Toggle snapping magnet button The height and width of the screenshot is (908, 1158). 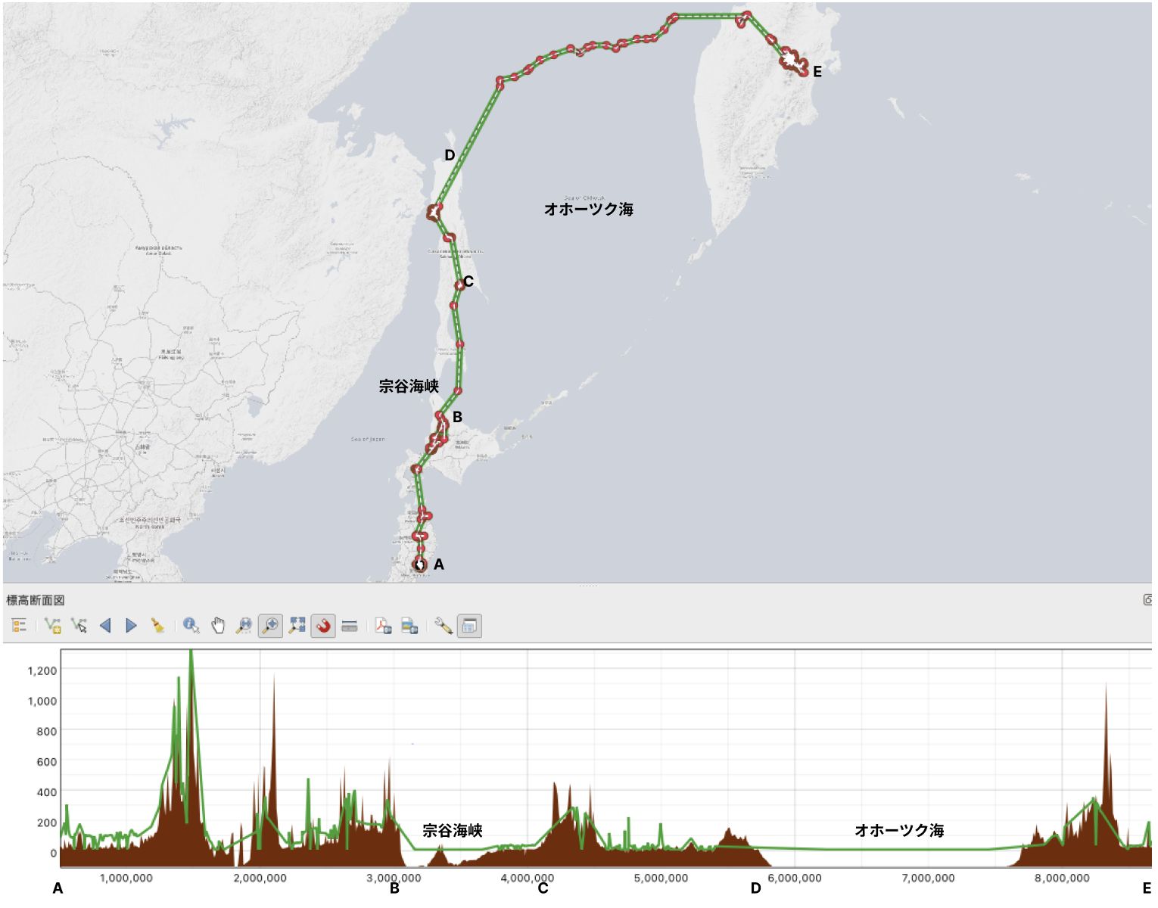point(323,627)
